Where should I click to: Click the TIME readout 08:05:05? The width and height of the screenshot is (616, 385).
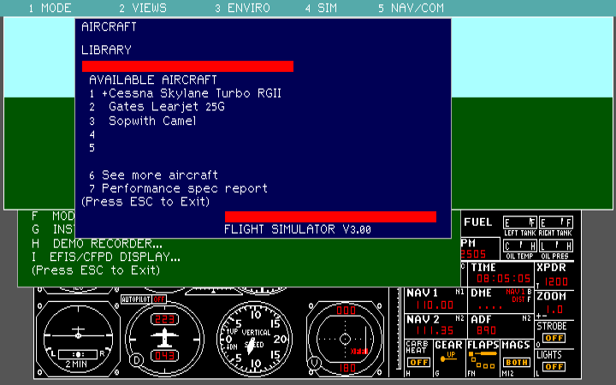[503, 279]
